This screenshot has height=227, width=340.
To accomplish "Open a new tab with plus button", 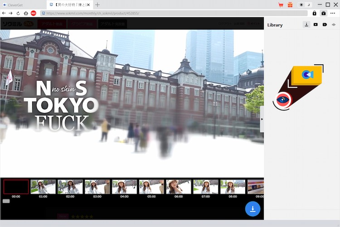I will [97, 5].
